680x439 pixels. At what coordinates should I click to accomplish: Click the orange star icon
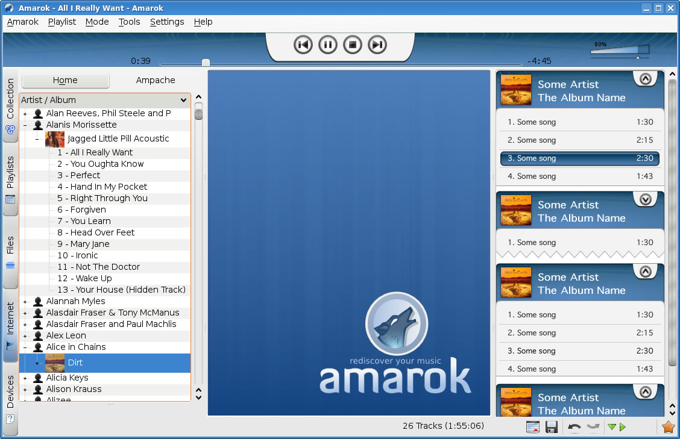point(669,428)
